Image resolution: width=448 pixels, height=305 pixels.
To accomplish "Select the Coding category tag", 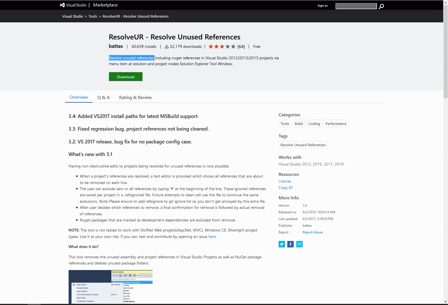I will pos(314,124).
